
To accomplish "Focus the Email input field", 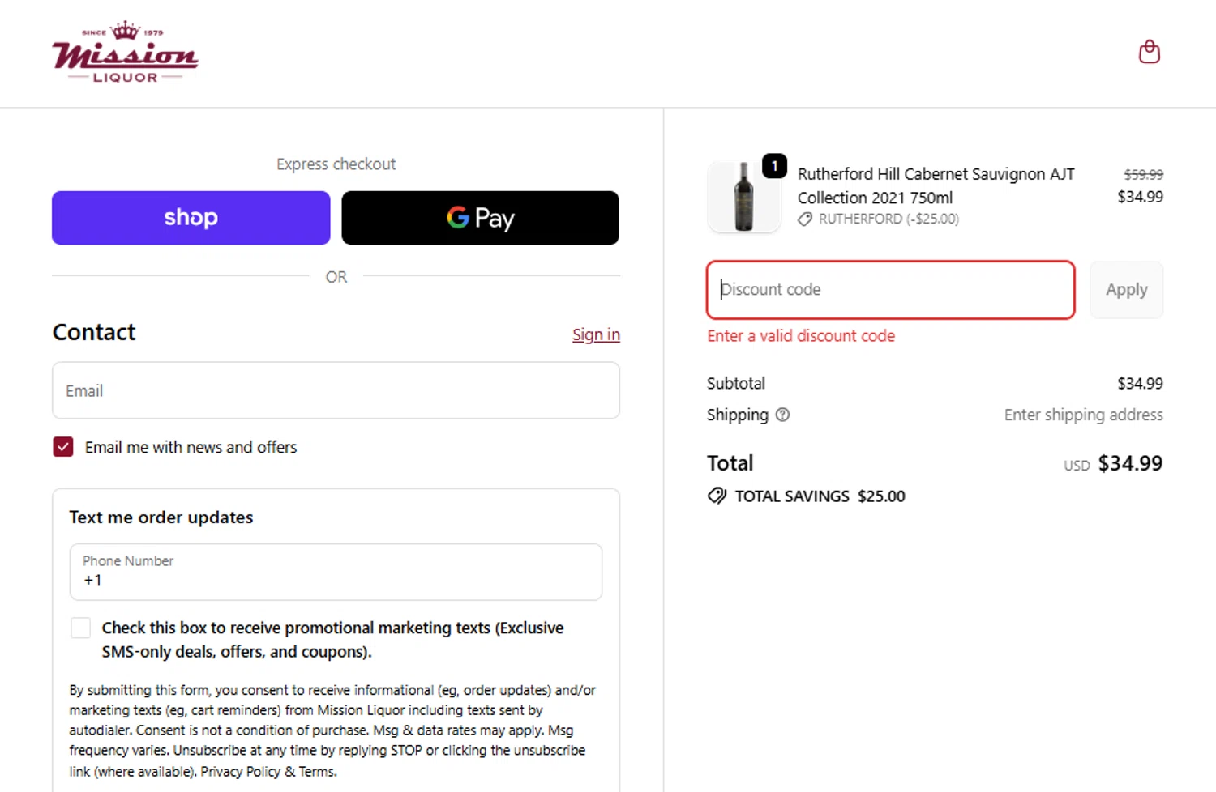I will pyautogui.click(x=336, y=390).
